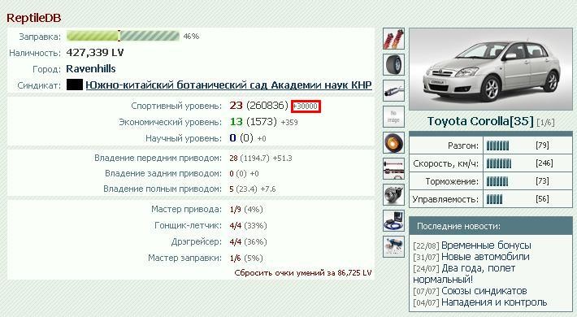This screenshot has height=317, width=577.
Task: Open the 'Временные бонусы' news item
Action: (x=486, y=245)
